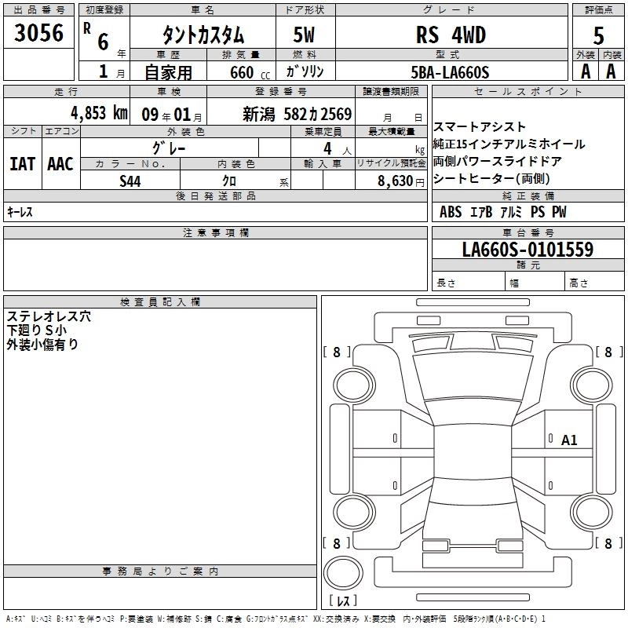Select the overall evaluation score 5
This screenshot has height=628, width=628.
pos(598,35)
